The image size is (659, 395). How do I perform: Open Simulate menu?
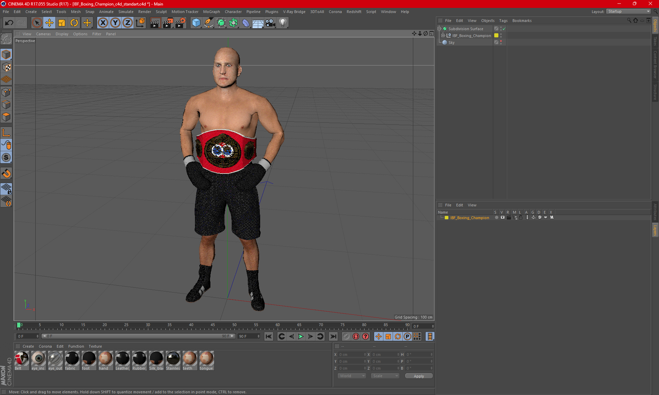pyautogui.click(x=126, y=12)
